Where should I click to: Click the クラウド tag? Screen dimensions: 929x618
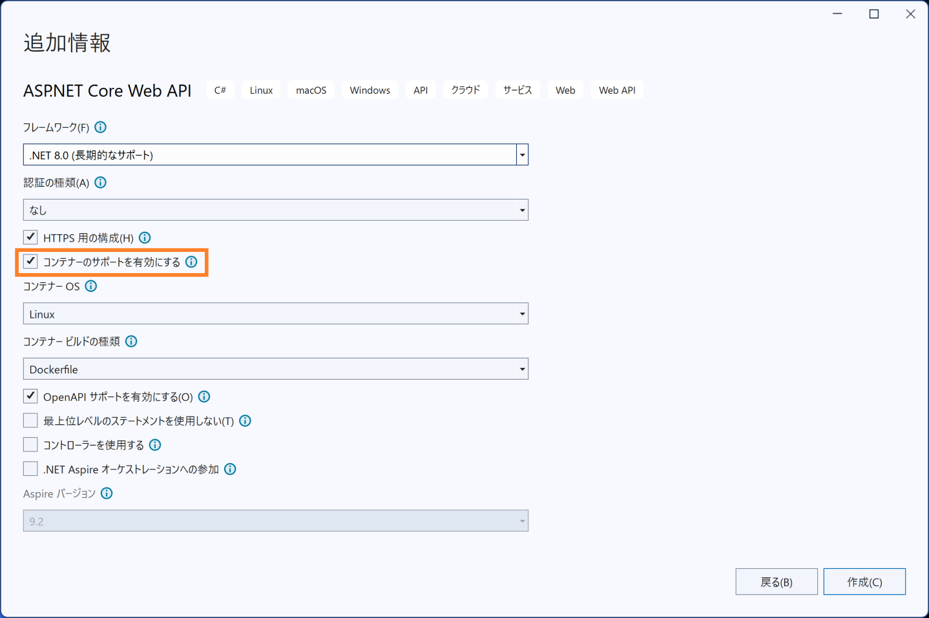(466, 90)
